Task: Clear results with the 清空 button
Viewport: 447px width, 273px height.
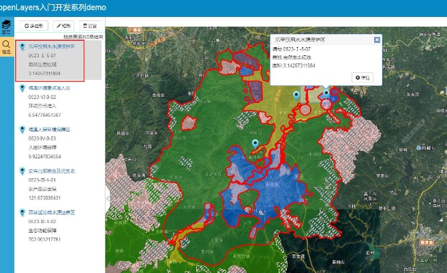Action: click(89, 25)
